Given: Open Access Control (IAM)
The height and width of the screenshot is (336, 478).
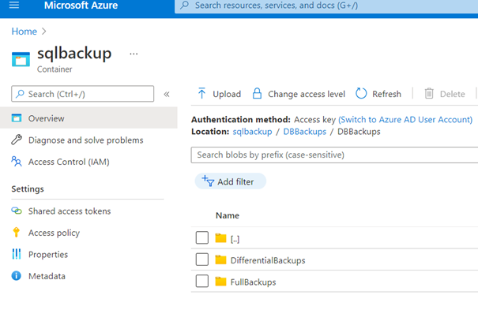Looking at the screenshot, I should click(x=69, y=162).
